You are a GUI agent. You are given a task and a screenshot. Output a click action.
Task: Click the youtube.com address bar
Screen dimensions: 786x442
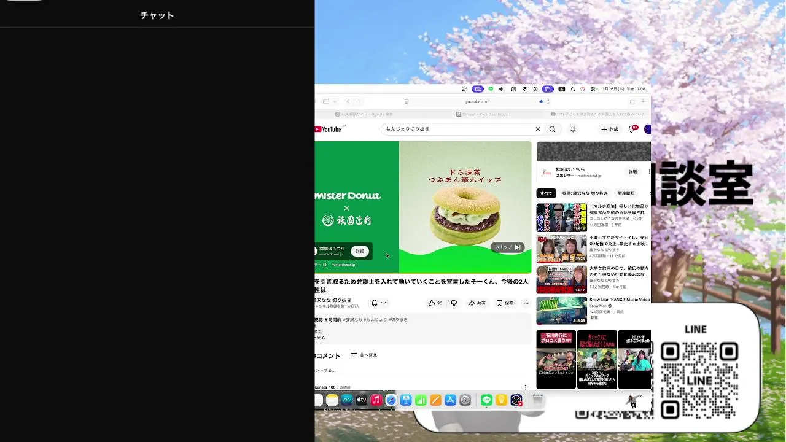point(477,101)
